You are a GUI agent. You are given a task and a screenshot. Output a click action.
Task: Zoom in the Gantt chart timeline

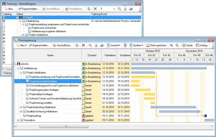[171, 45]
